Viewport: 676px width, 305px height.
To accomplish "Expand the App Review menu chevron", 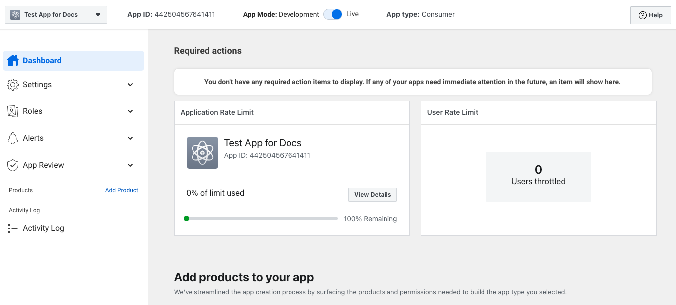I will [130, 165].
